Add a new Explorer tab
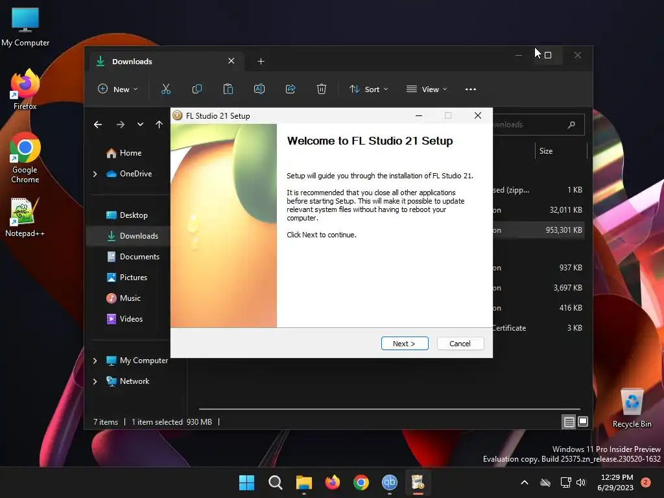 tap(261, 62)
